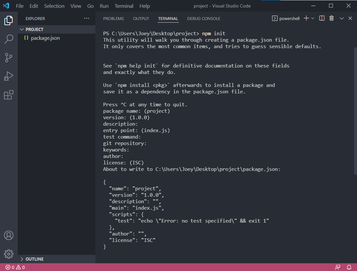357x271 pixels.
Task: Maximize the VS Code window
Action: 331,6
